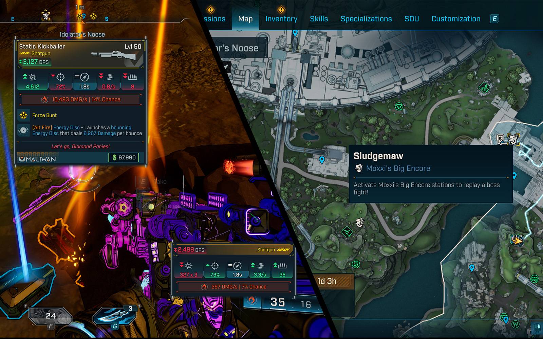Select the orange player arrow on the map

[x=517, y=240]
